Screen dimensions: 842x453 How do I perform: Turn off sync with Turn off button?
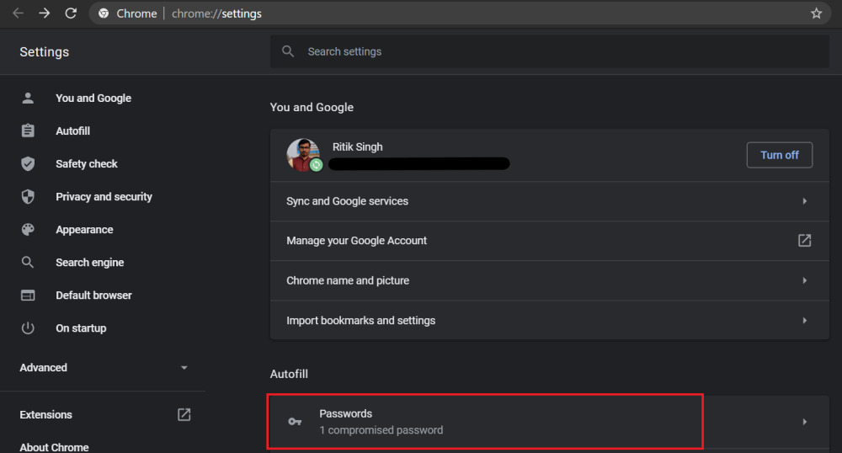pyautogui.click(x=779, y=155)
